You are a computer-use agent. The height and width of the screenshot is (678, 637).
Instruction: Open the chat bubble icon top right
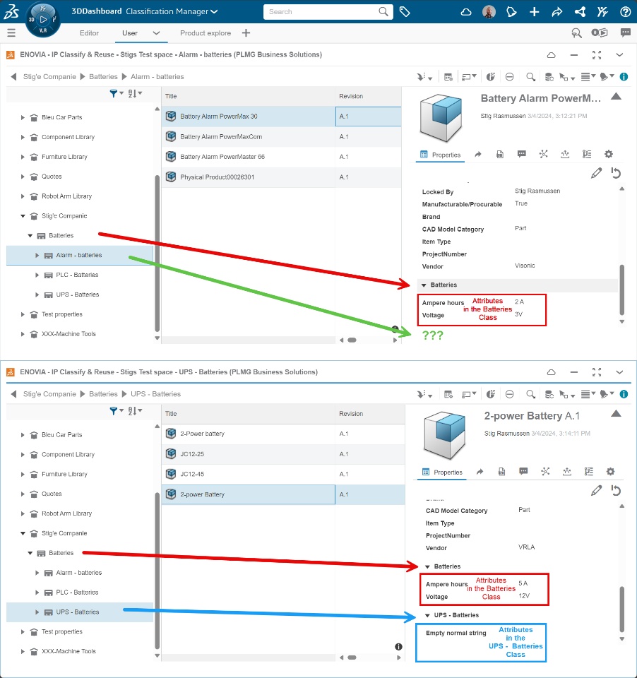coord(625,32)
